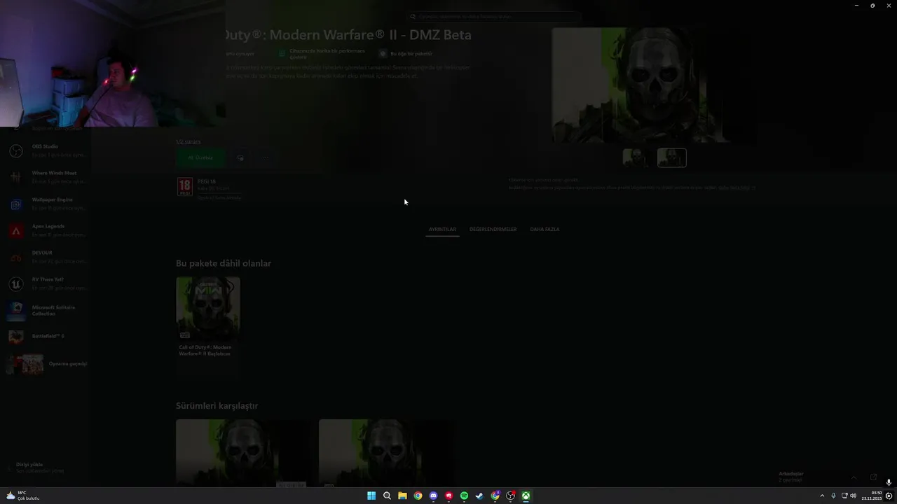Open the Windows Start menu
The image size is (897, 504).
(x=371, y=496)
